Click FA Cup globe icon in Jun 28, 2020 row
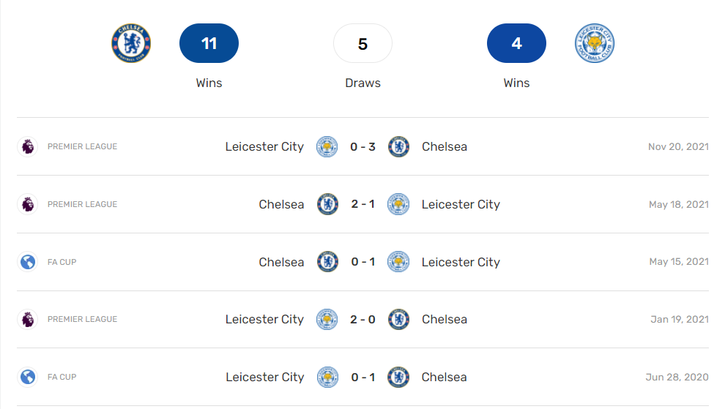This screenshot has width=725, height=409. coord(28,377)
